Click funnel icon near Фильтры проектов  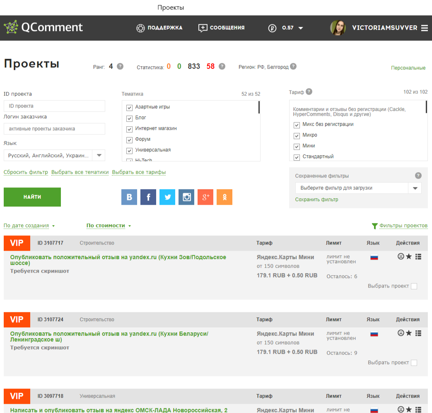[375, 226]
